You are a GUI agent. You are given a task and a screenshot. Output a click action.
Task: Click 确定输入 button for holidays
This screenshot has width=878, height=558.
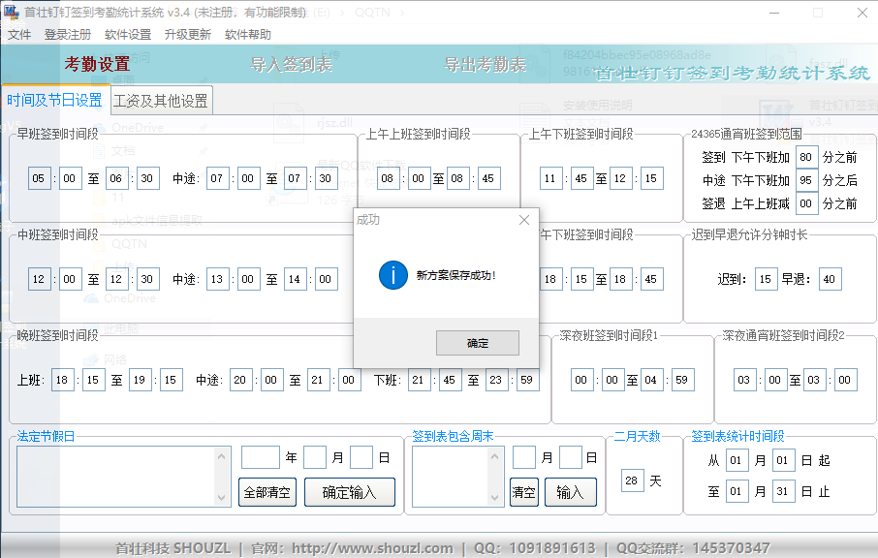[x=350, y=492]
